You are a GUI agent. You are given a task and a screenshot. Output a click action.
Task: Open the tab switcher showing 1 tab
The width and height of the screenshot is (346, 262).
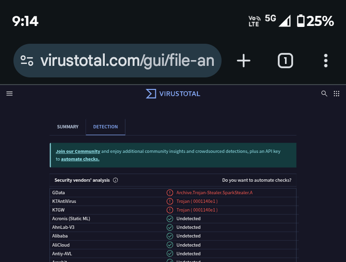[x=285, y=61]
